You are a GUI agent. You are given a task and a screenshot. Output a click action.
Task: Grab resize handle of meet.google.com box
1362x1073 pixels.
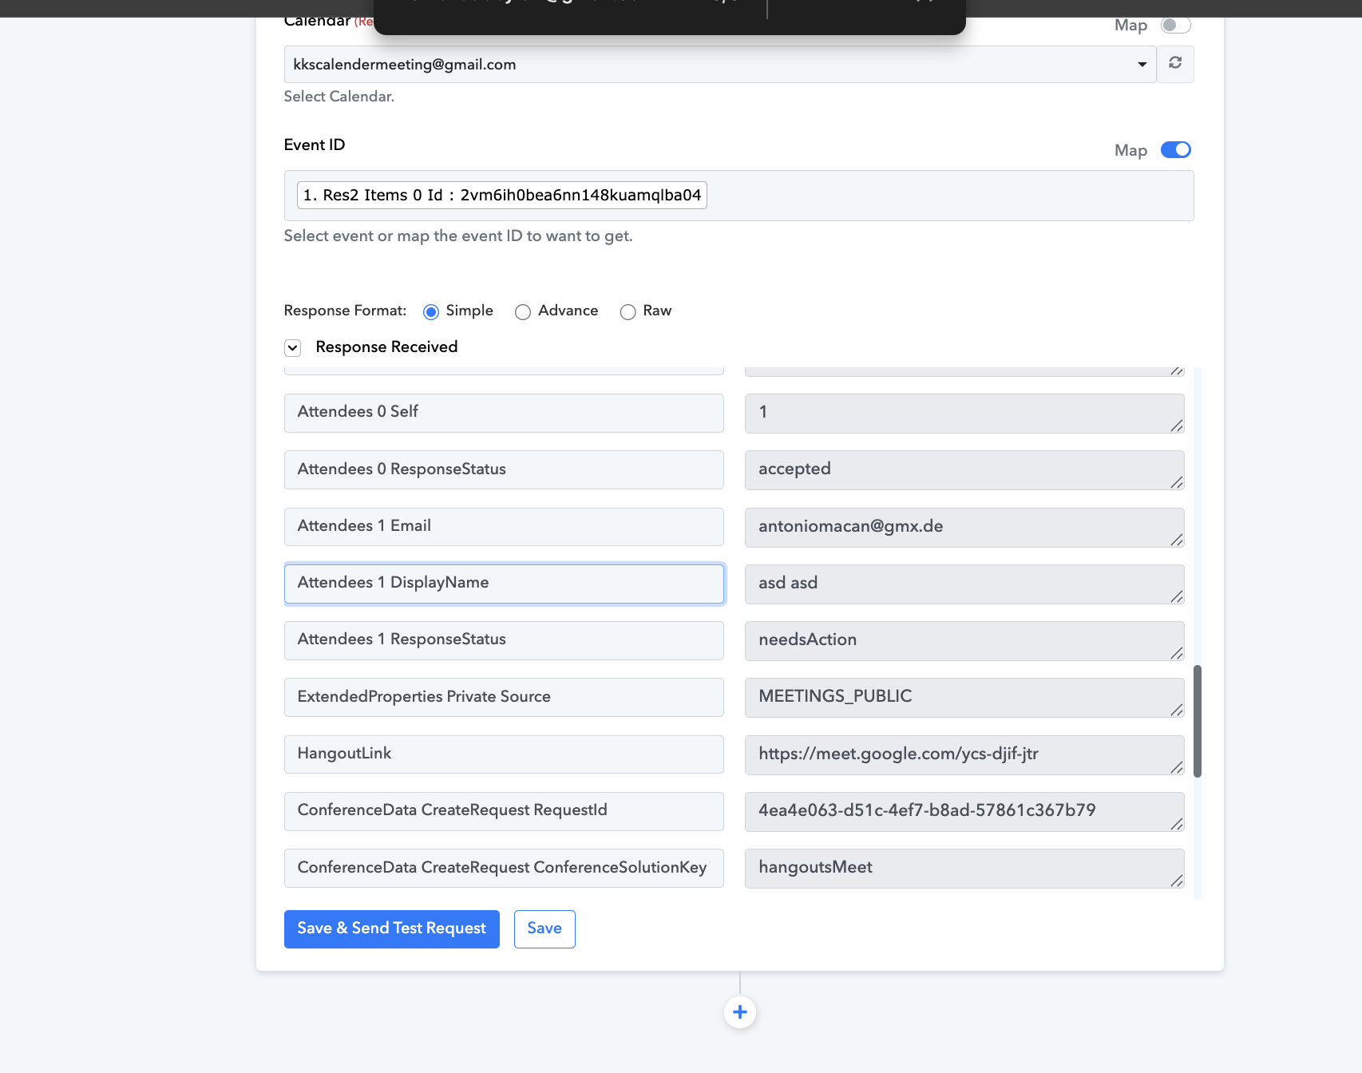tap(1177, 767)
